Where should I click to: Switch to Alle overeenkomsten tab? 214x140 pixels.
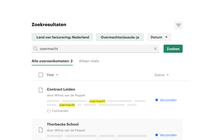[x=52, y=61]
